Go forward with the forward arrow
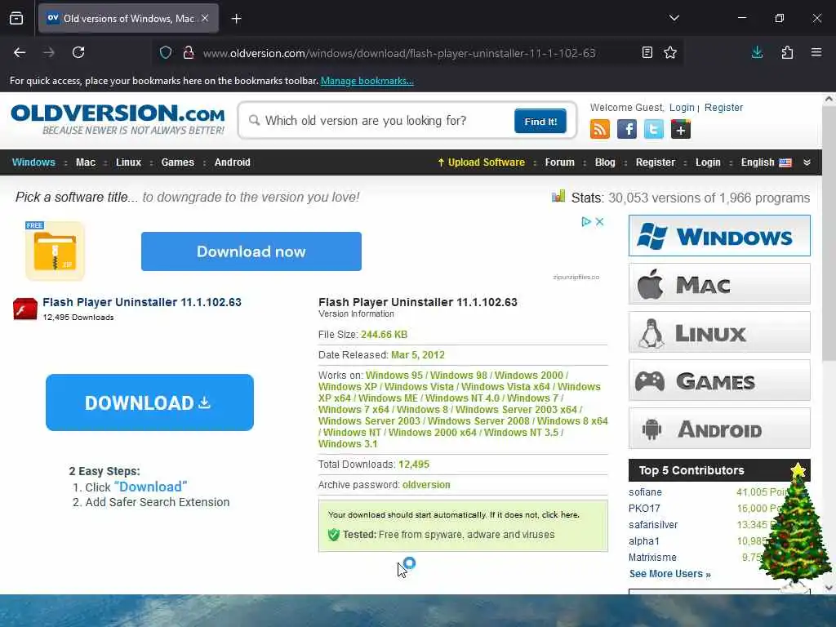The width and height of the screenshot is (836, 627). (x=49, y=52)
